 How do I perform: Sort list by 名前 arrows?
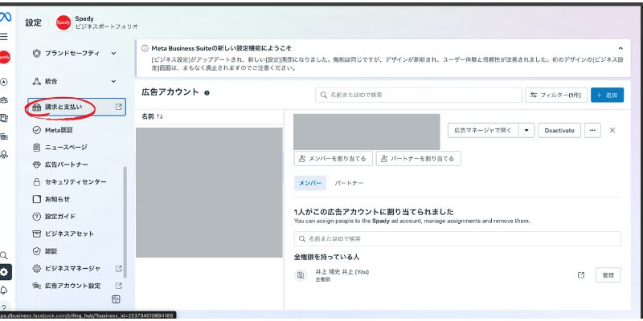(x=160, y=116)
